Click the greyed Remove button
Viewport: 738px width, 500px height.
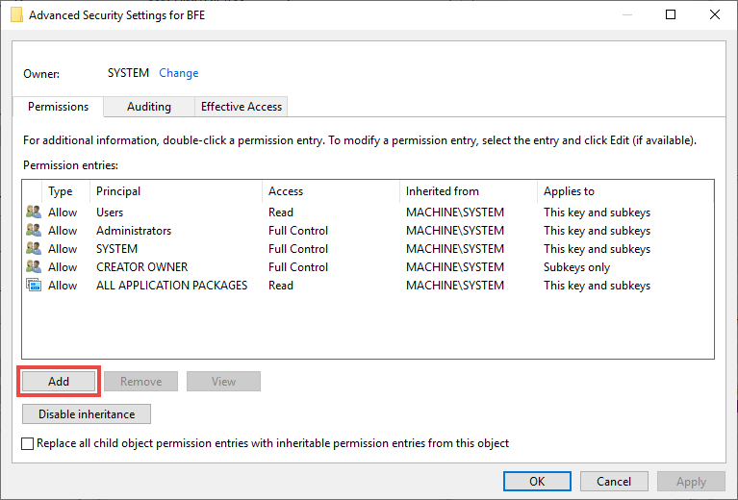coord(140,382)
